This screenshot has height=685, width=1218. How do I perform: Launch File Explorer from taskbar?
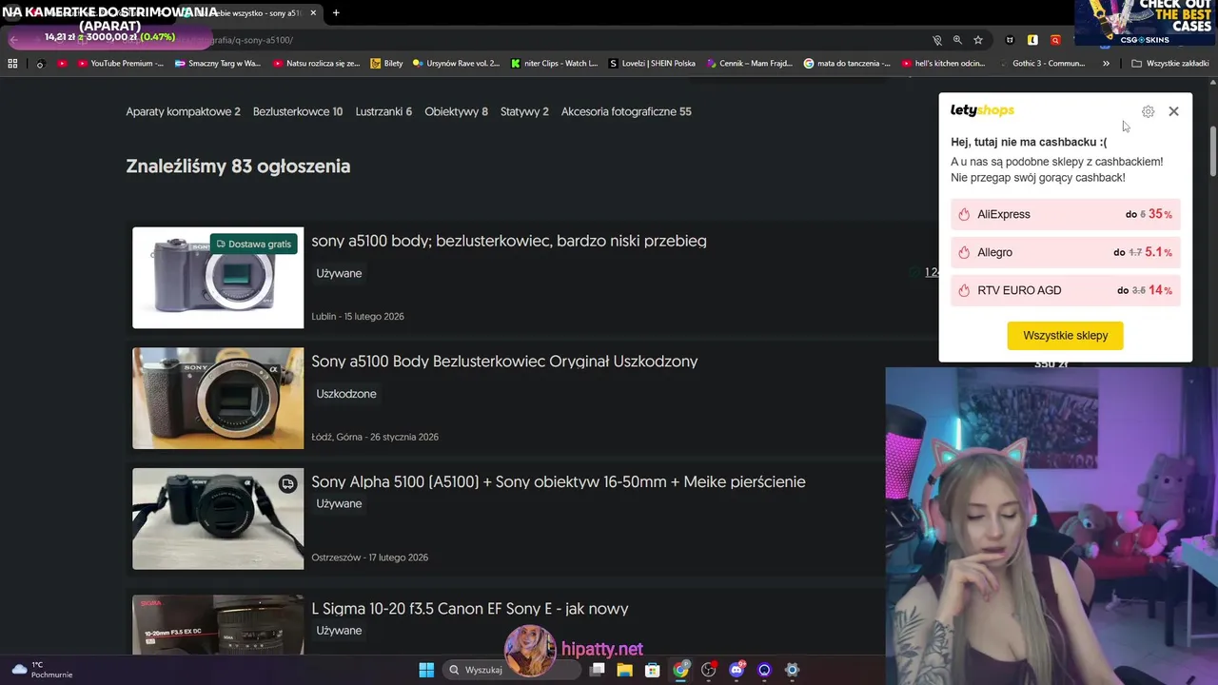[624, 670]
